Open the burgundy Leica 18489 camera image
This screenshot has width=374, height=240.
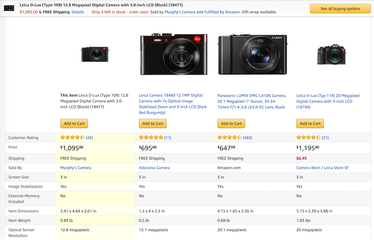tap(173, 55)
